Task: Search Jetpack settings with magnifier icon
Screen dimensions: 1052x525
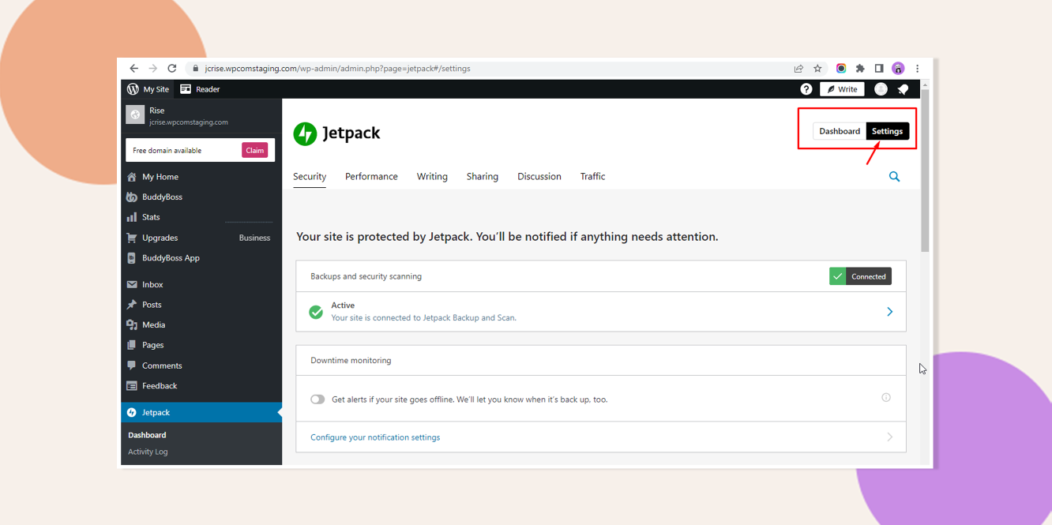Action: (894, 177)
